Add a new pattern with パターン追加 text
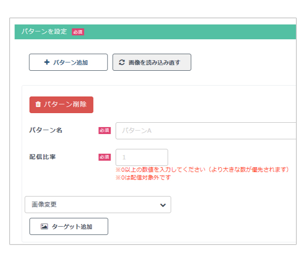Viewport: 306px width, 262px height. click(x=70, y=62)
